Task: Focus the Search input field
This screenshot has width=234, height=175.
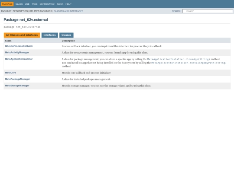Action: pos(208,11)
